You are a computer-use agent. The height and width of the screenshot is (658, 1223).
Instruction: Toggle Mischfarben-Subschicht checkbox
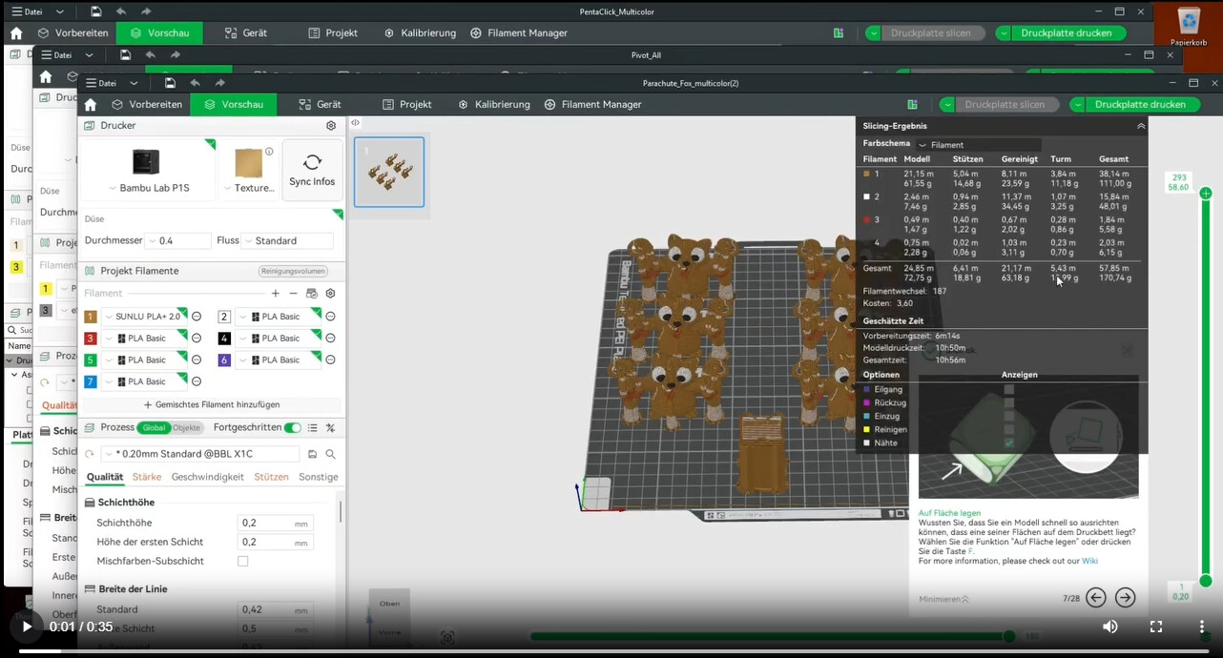pyautogui.click(x=242, y=561)
